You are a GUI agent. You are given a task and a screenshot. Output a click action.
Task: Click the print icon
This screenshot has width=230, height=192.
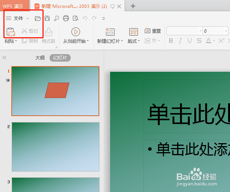tap(66, 18)
